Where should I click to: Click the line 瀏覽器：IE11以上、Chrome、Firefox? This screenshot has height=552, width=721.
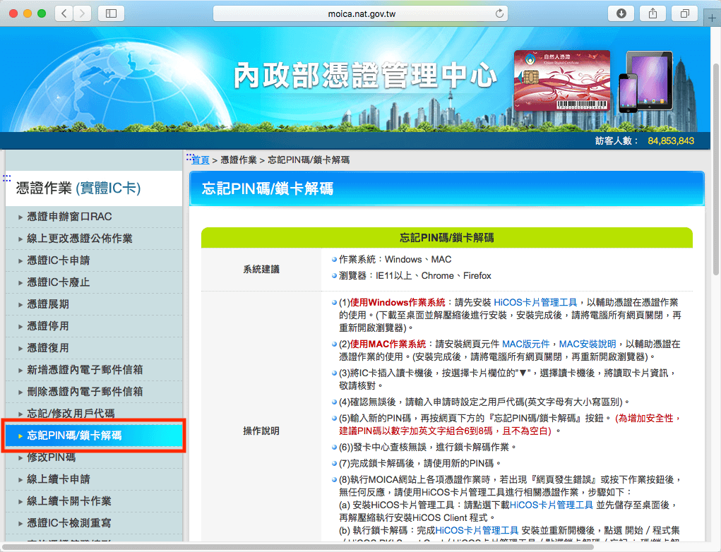click(x=415, y=276)
